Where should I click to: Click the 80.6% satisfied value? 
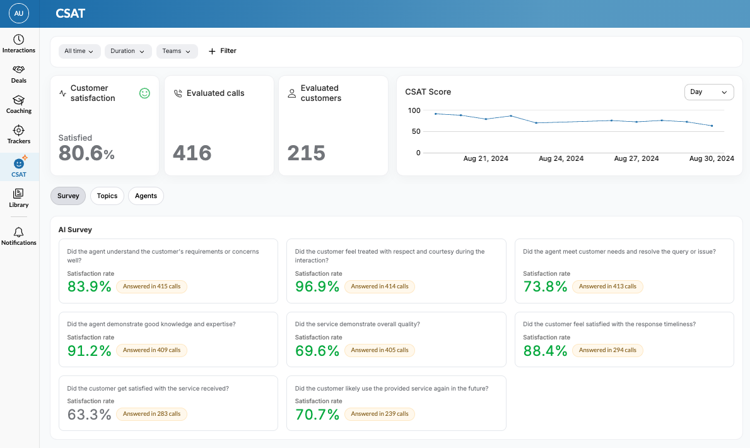click(x=86, y=153)
